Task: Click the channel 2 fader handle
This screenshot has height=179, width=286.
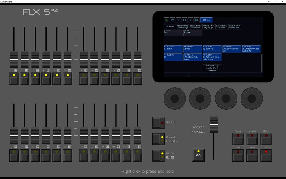Action: [25, 59]
